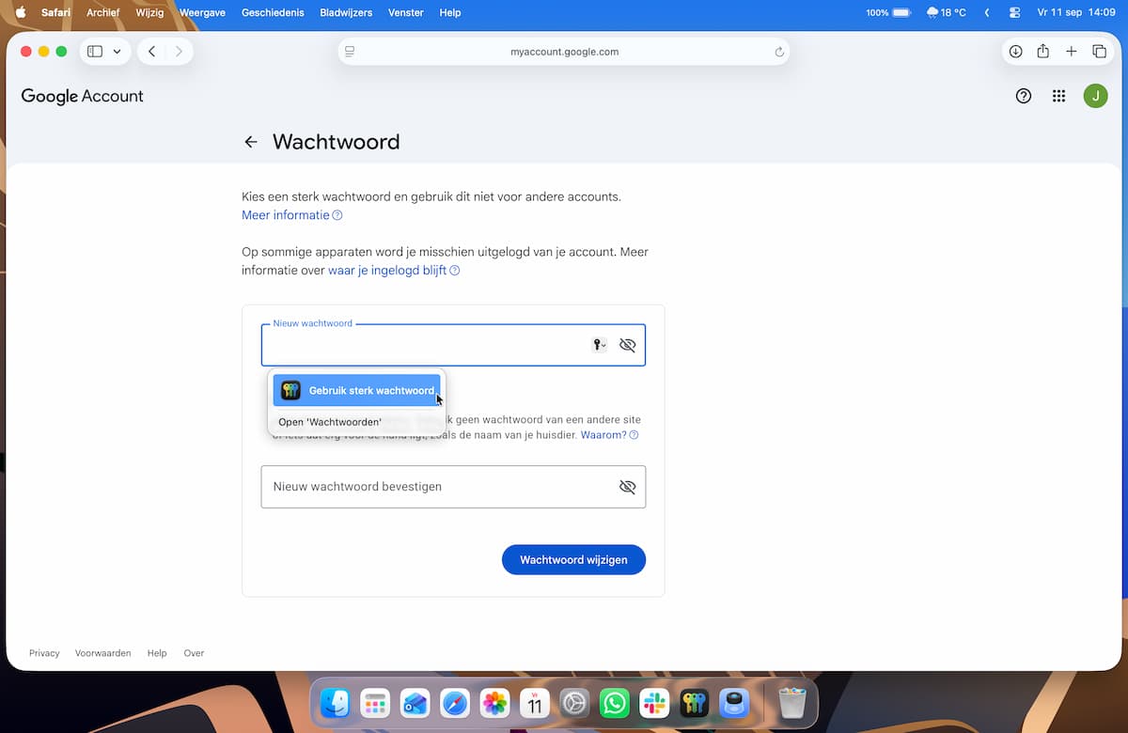Click the myaccount.google.com address bar
The width and height of the screenshot is (1128, 733).
pos(564,52)
